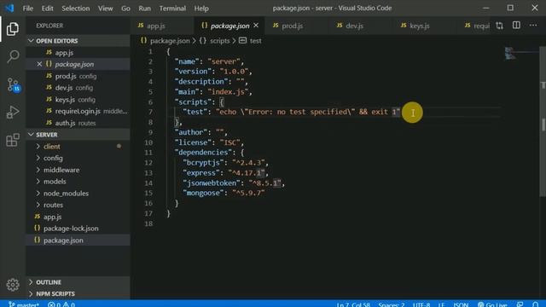Click Open Changes compare icon in editor toolbar
The height and width of the screenshot is (307, 546).
tap(499, 26)
